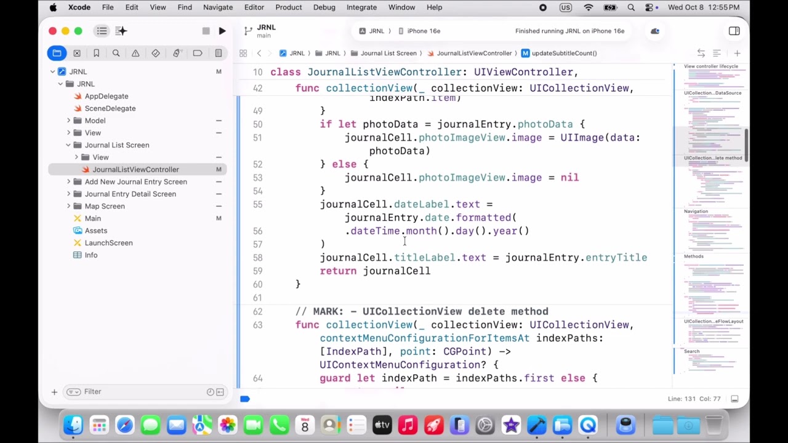Image resolution: width=788 pixels, height=443 pixels.
Task: Open Safari from the Dock
Action: (x=125, y=425)
